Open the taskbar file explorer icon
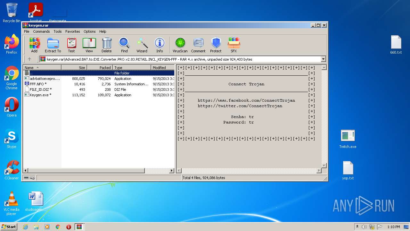Screen dimensions: 410x231 click(x=36, y=227)
